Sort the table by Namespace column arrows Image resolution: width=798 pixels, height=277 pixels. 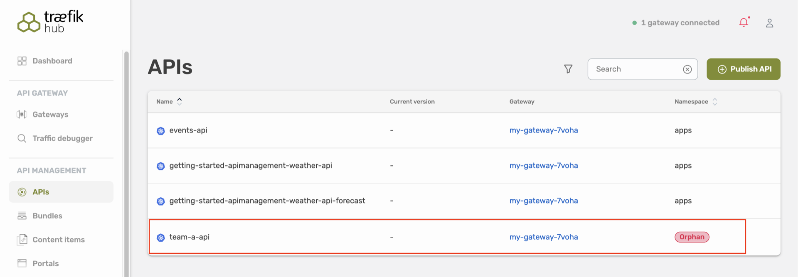click(x=715, y=102)
